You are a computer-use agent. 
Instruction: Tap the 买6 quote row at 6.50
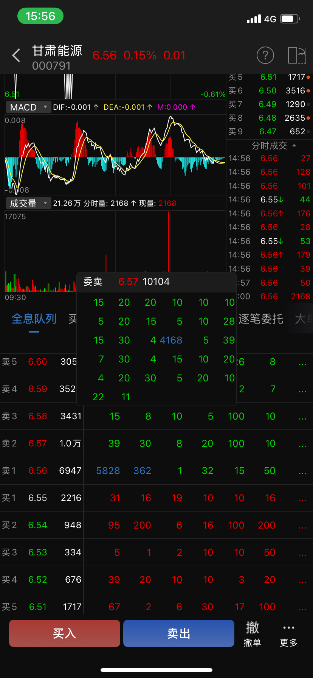click(270, 91)
